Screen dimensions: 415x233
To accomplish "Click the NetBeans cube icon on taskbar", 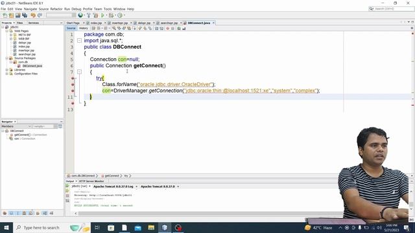I will tap(165, 227).
